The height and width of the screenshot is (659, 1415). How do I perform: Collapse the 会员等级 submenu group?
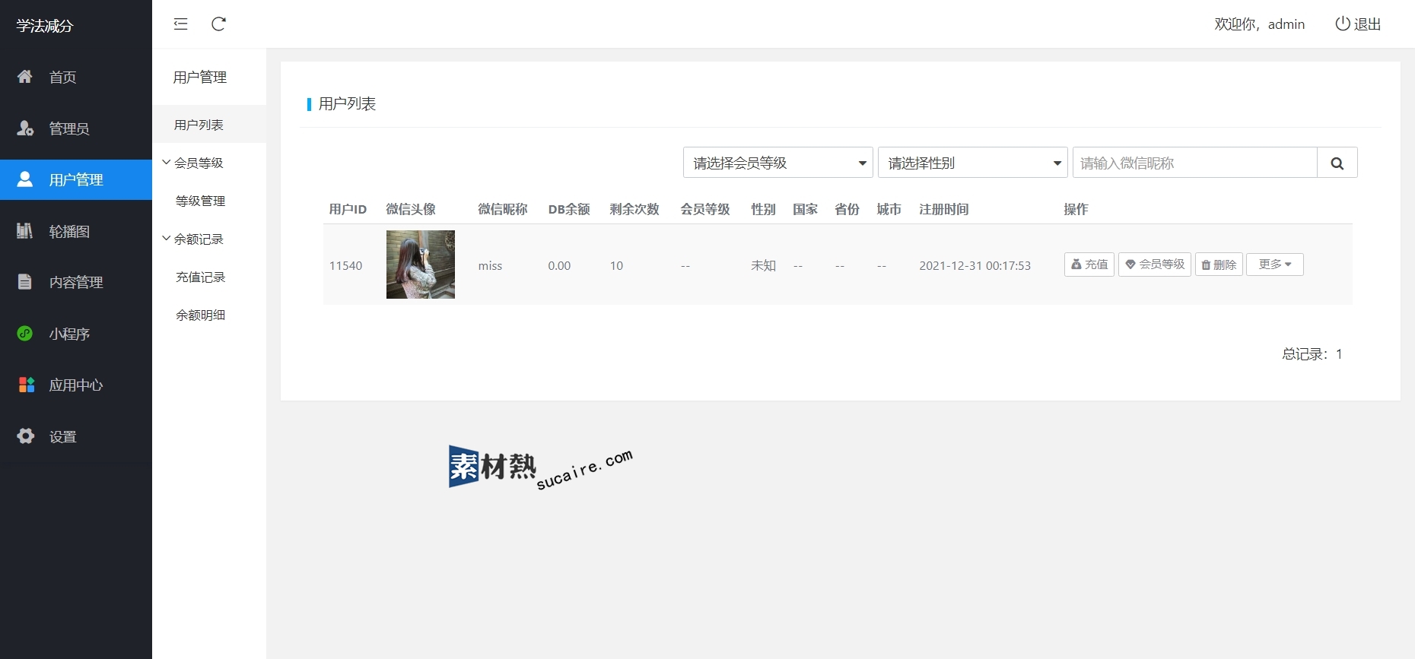[193, 163]
